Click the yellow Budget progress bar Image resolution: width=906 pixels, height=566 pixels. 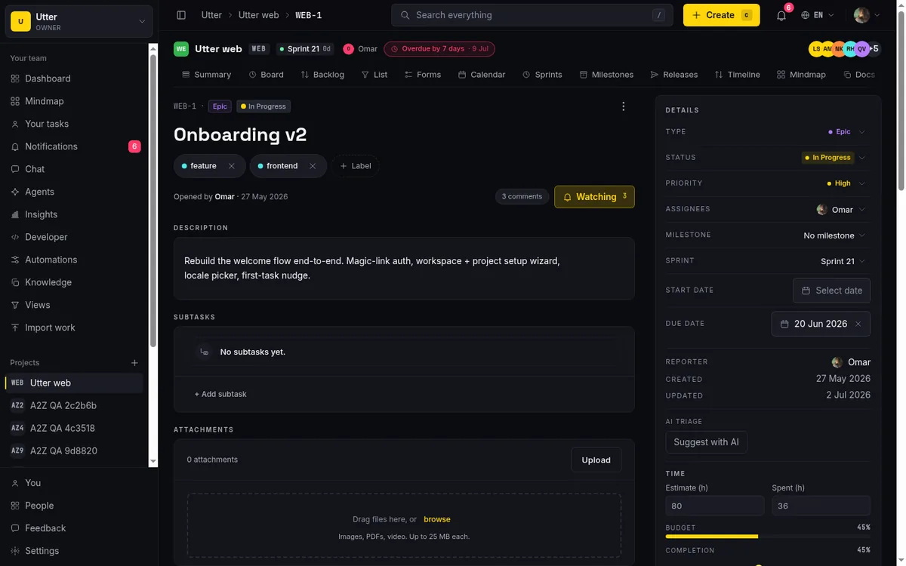tap(711, 537)
